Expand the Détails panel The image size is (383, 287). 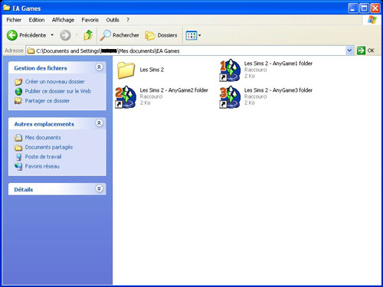pos(99,188)
